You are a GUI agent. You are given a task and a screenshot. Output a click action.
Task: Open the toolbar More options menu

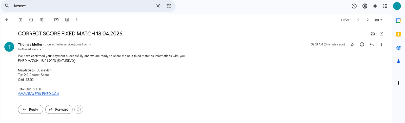[77, 20]
